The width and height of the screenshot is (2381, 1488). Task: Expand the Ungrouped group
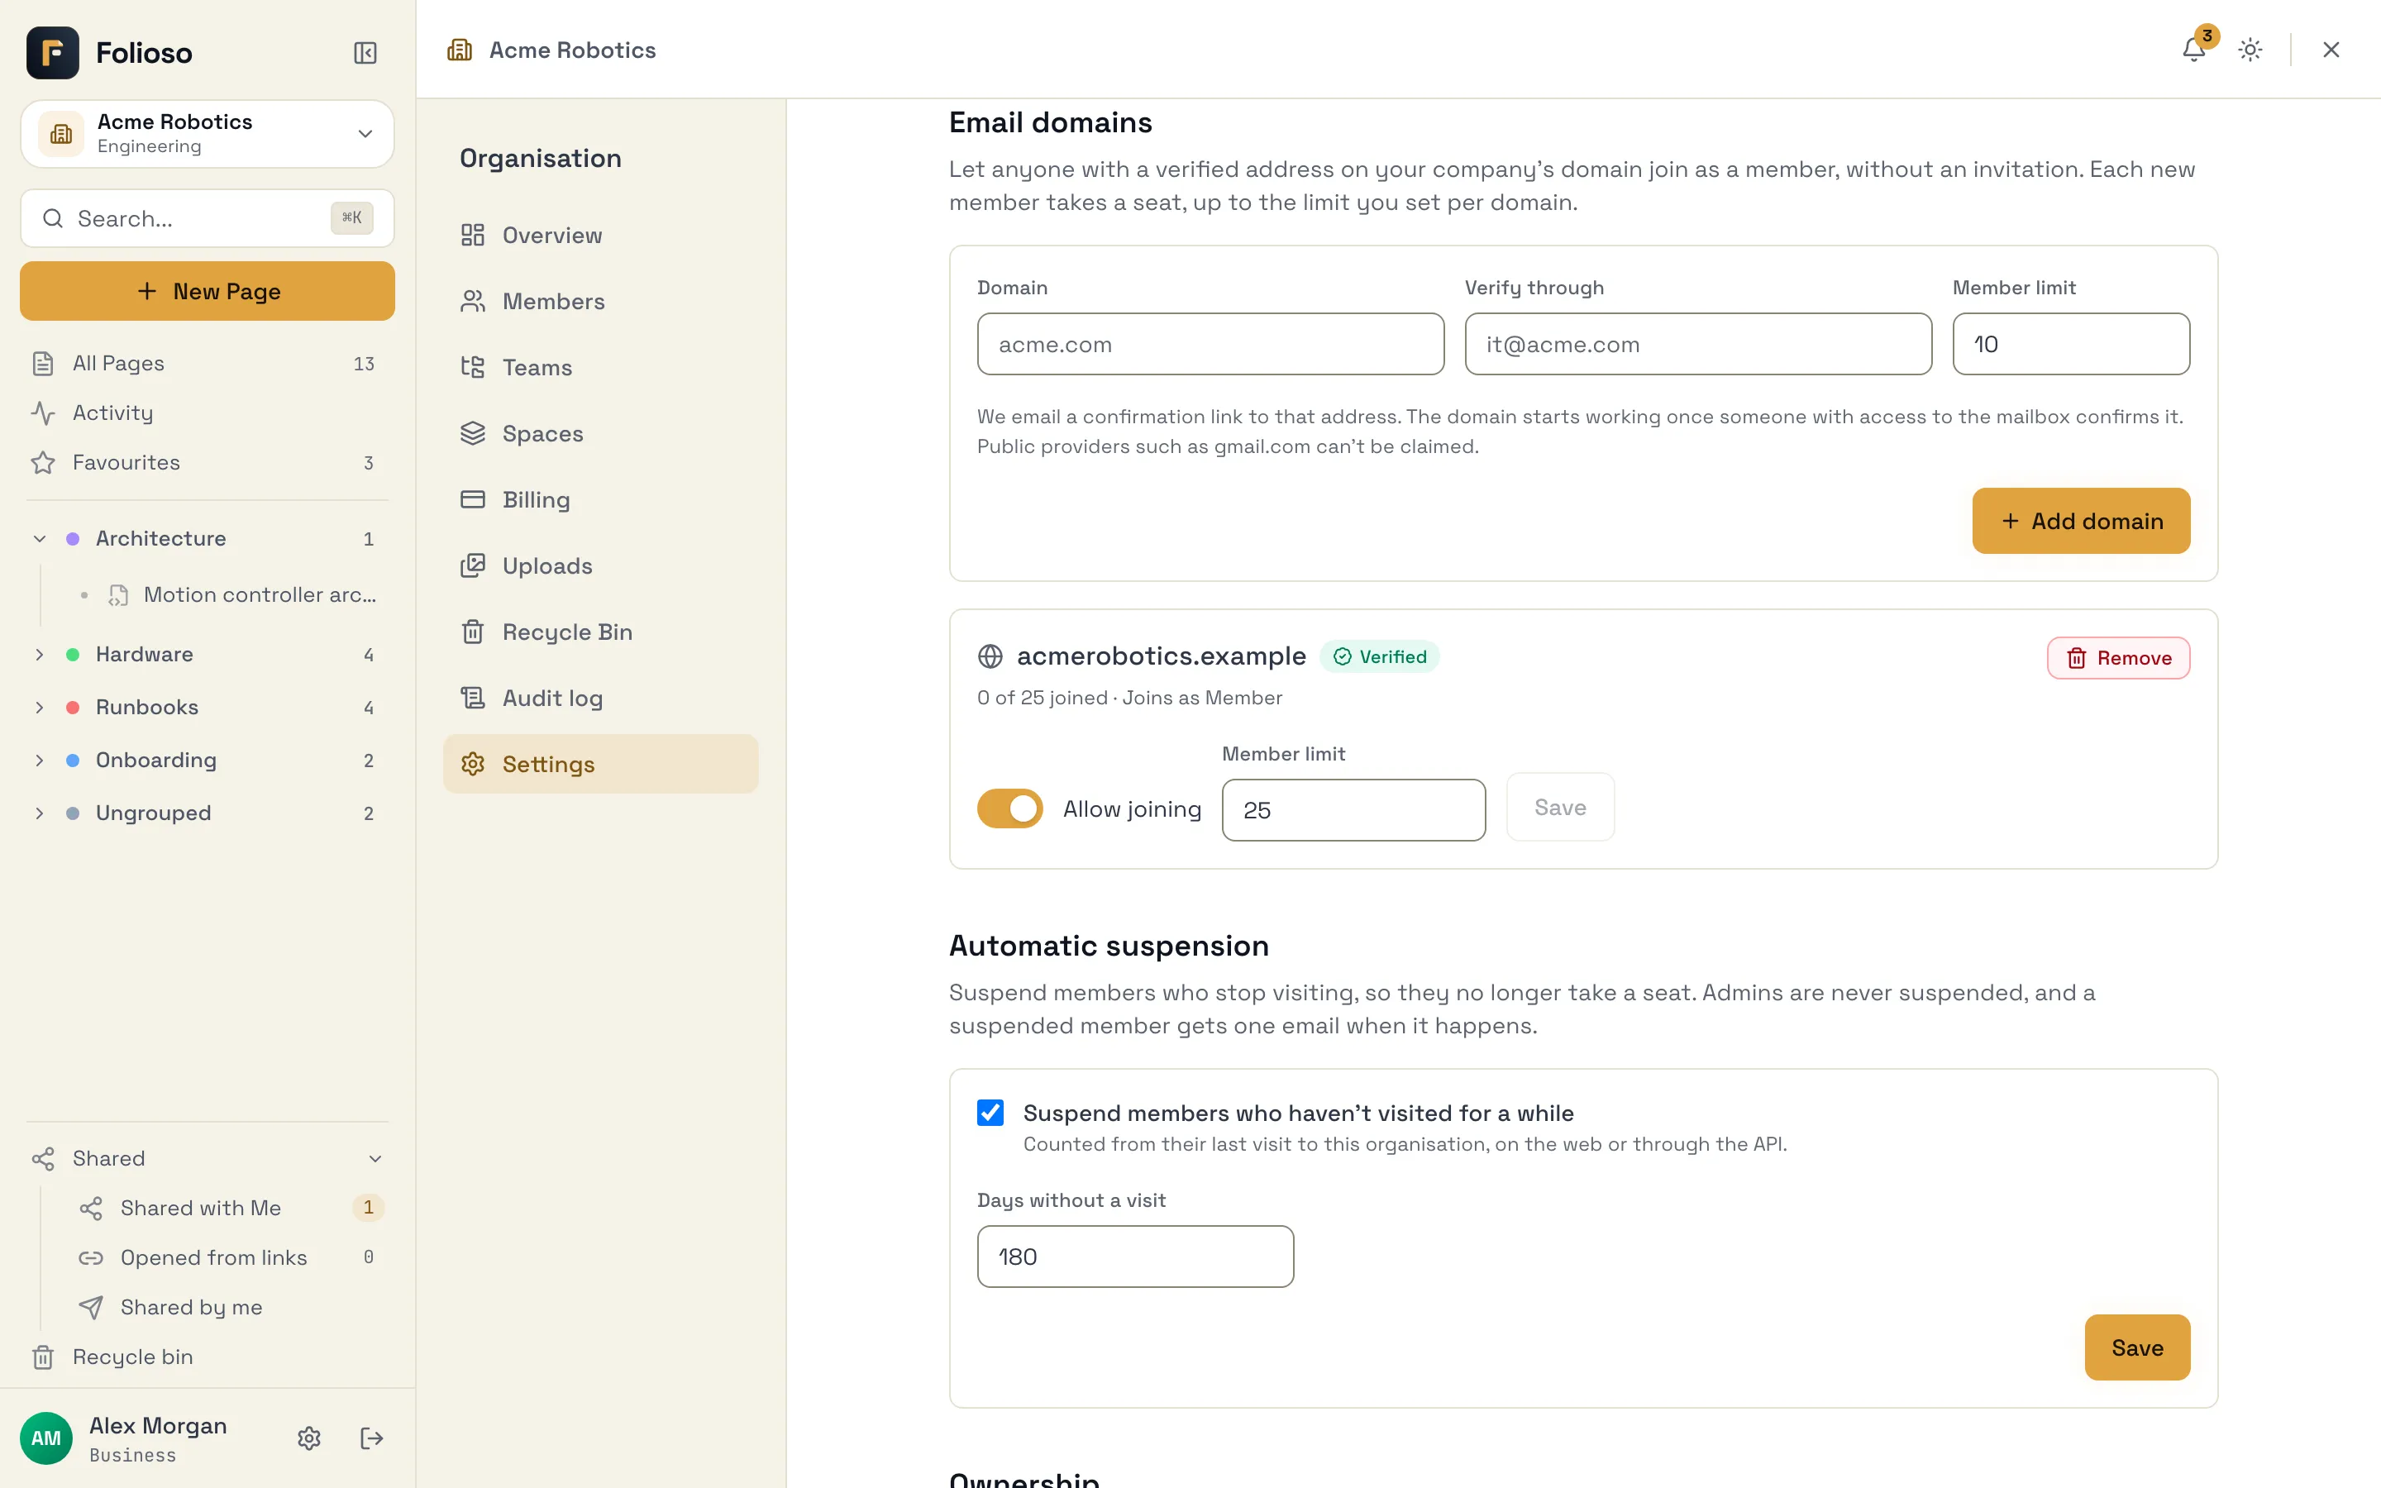(40, 813)
